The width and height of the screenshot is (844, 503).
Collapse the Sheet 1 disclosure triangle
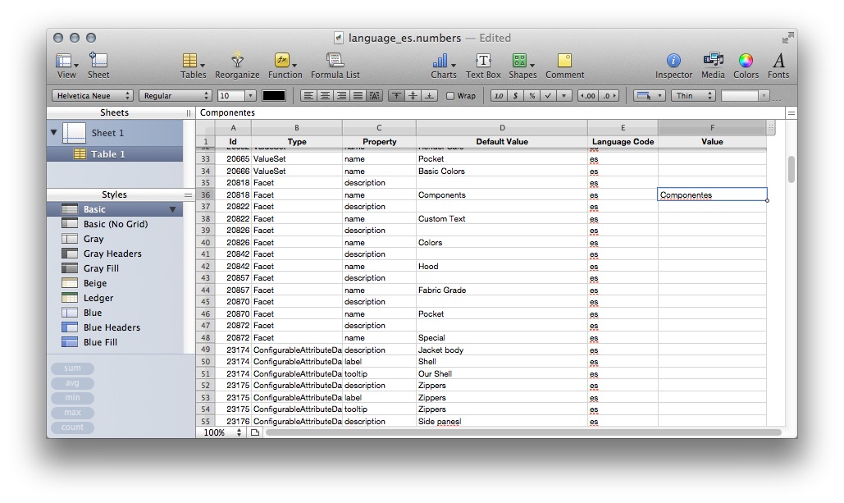coord(54,132)
